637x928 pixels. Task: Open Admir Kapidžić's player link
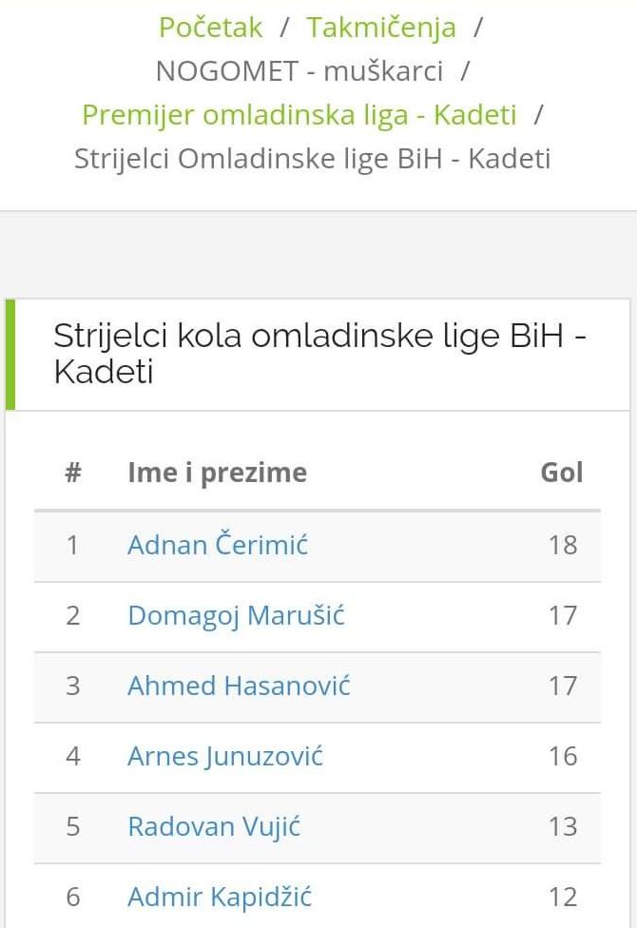click(220, 897)
